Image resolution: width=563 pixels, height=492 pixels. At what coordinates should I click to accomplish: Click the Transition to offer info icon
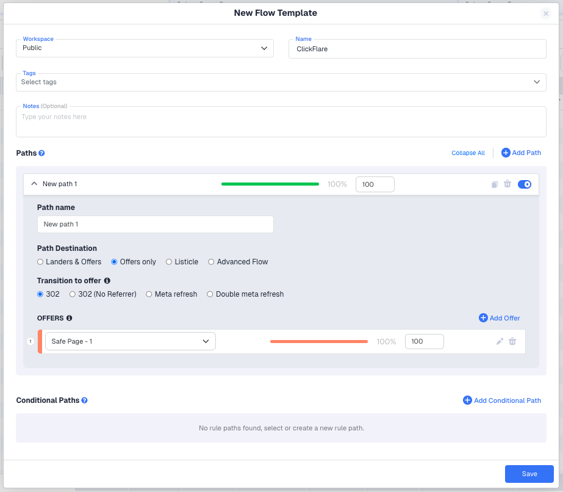click(107, 281)
